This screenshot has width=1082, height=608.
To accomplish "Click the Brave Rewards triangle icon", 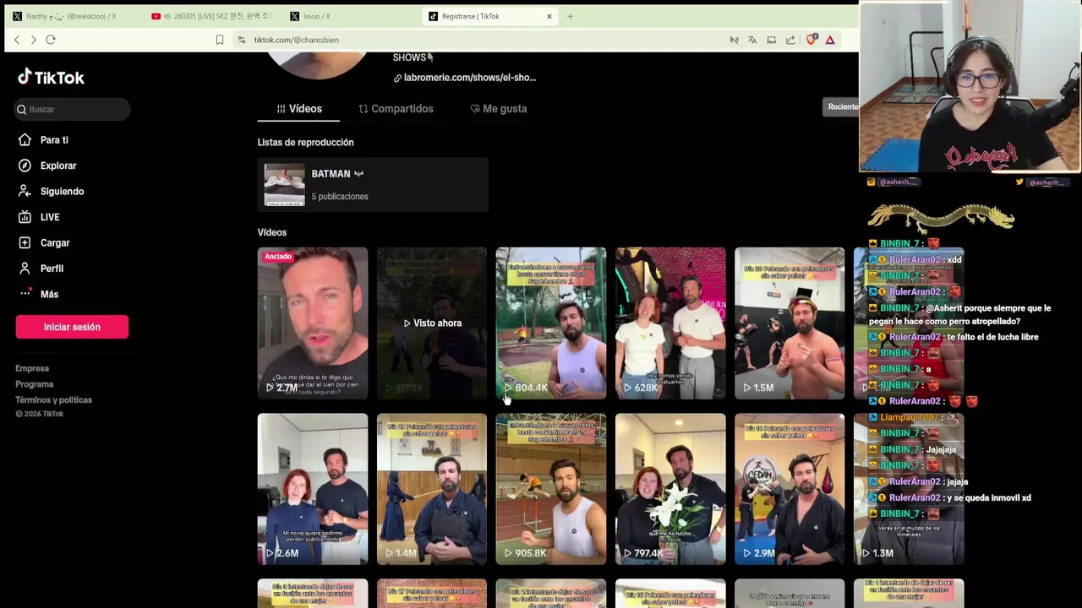I will 830,40.
